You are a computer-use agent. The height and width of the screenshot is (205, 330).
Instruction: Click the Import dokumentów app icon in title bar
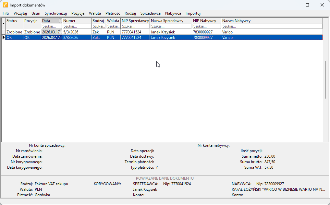click(x=5, y=5)
